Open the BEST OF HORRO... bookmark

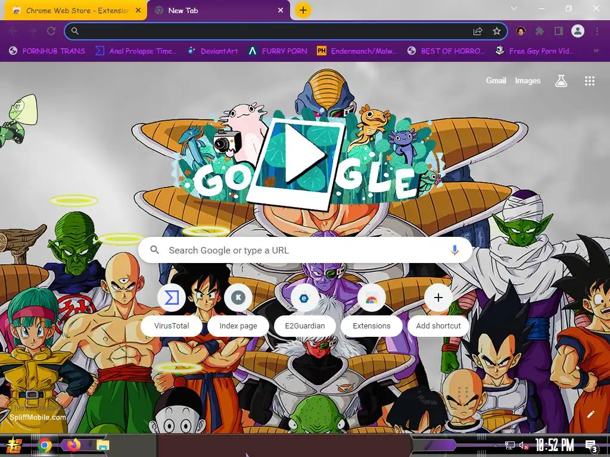pyautogui.click(x=446, y=51)
